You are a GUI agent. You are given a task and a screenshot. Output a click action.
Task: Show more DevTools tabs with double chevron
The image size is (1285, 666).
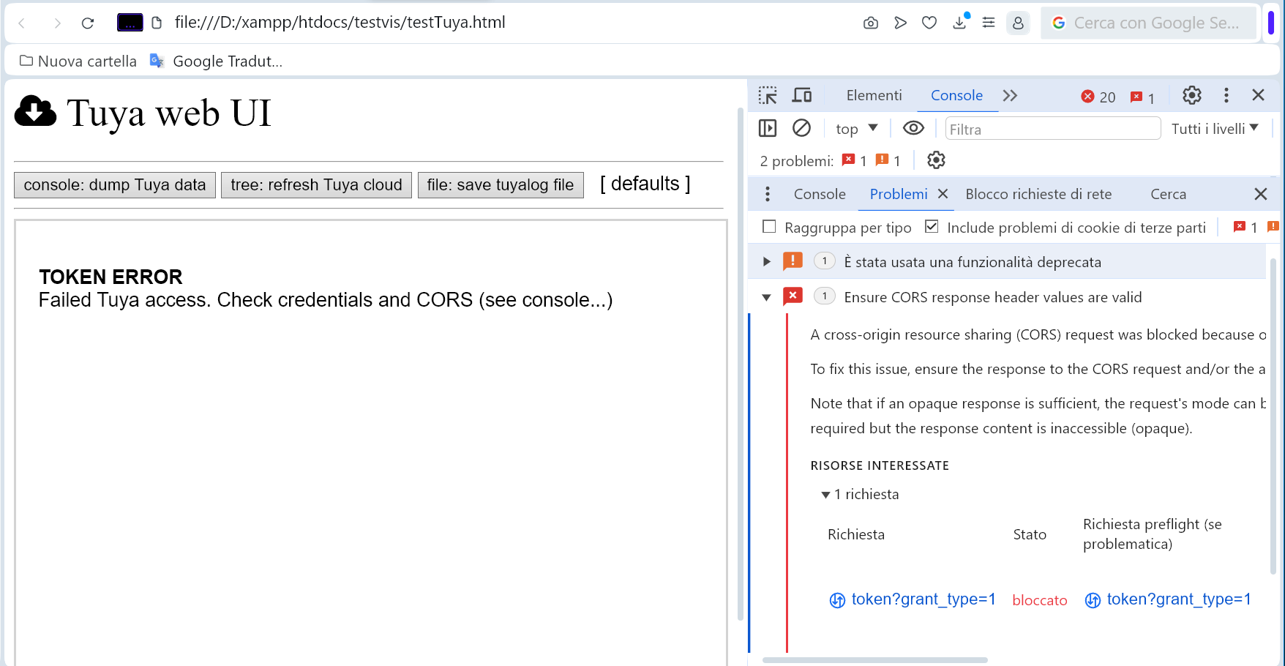(x=1010, y=96)
